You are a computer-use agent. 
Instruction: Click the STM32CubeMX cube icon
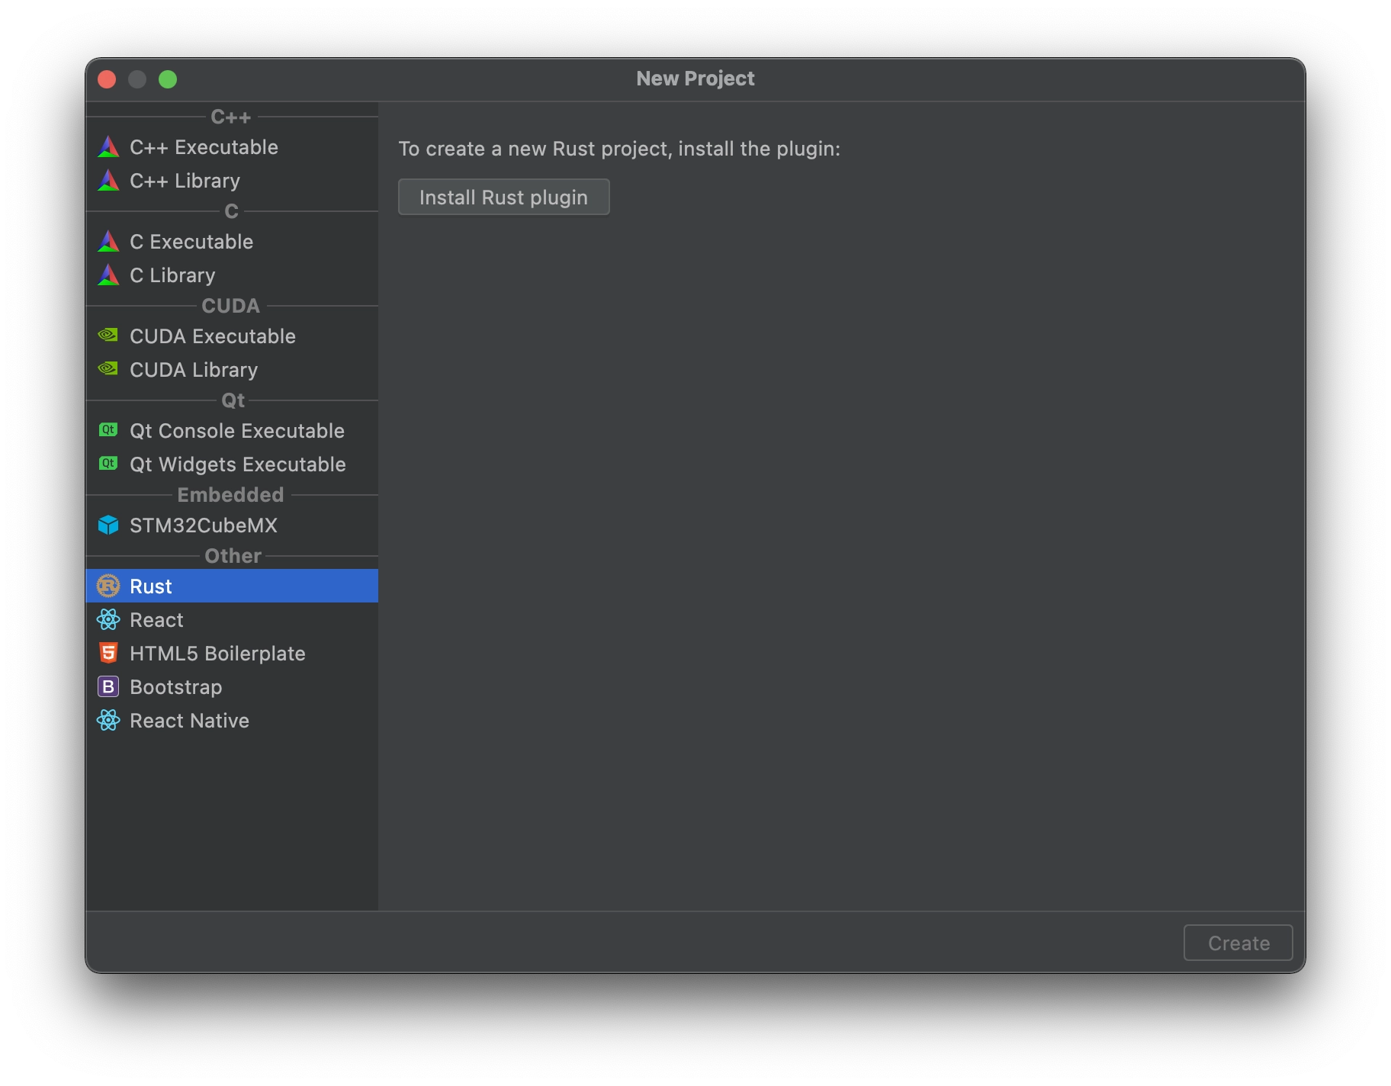pyautogui.click(x=108, y=525)
